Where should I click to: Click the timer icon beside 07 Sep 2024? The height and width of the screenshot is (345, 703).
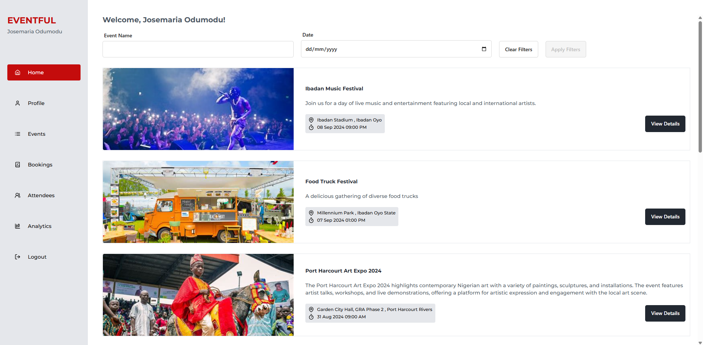click(x=311, y=220)
